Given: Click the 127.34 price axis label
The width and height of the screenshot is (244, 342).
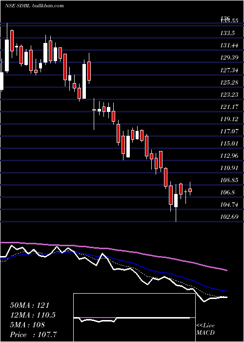Looking at the screenshot, I should click(x=229, y=70).
